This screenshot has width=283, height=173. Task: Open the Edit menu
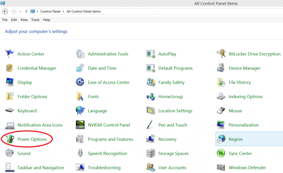(14, 20)
